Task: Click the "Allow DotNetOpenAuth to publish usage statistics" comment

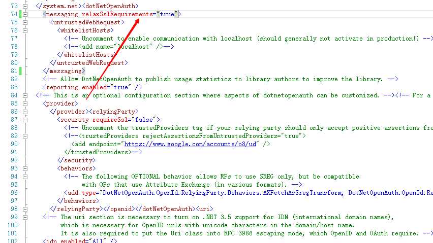Action: click(x=221, y=79)
